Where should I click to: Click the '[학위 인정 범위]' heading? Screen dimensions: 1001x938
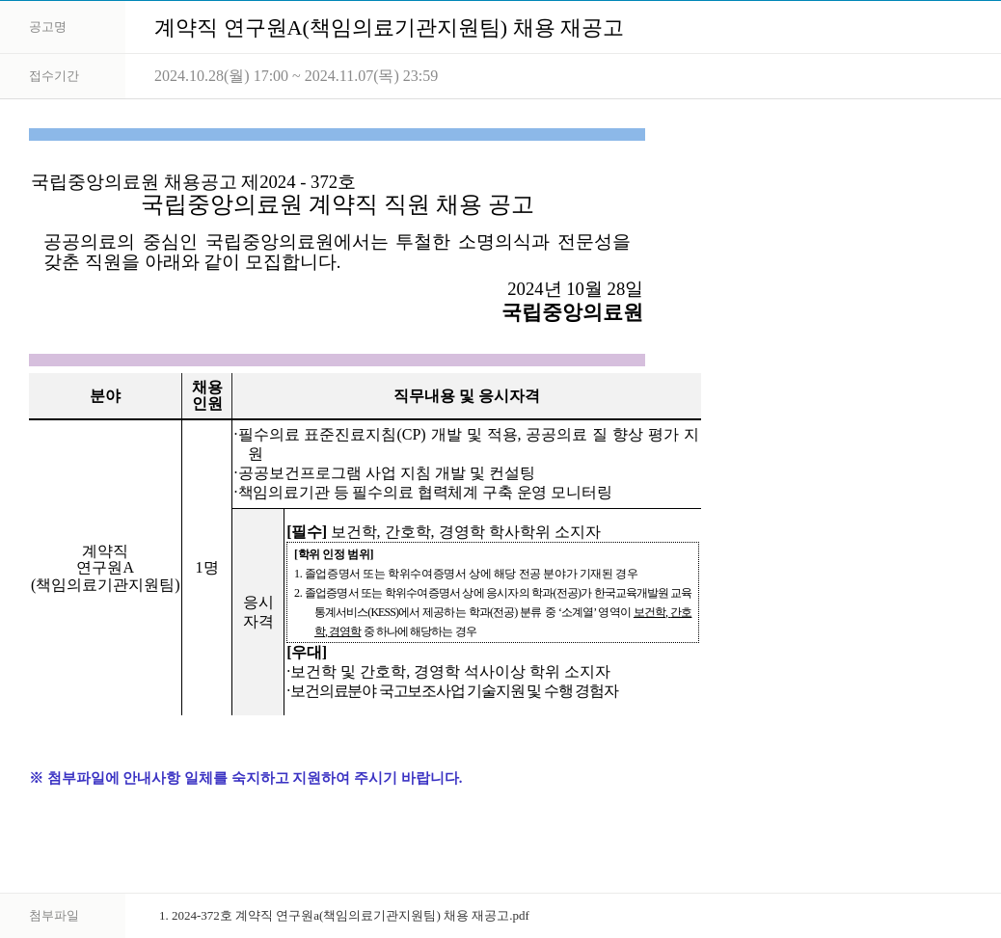(x=334, y=554)
